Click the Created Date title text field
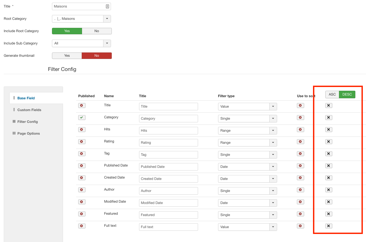The width and height of the screenshot is (369, 242). [168, 179]
